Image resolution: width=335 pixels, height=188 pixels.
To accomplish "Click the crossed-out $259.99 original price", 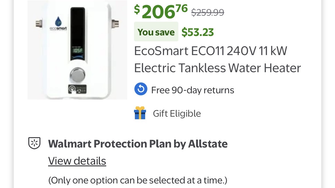I will pyautogui.click(x=208, y=12).
